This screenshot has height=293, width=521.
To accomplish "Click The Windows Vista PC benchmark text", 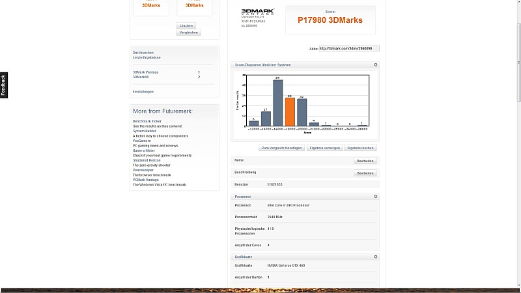I will tap(160, 185).
